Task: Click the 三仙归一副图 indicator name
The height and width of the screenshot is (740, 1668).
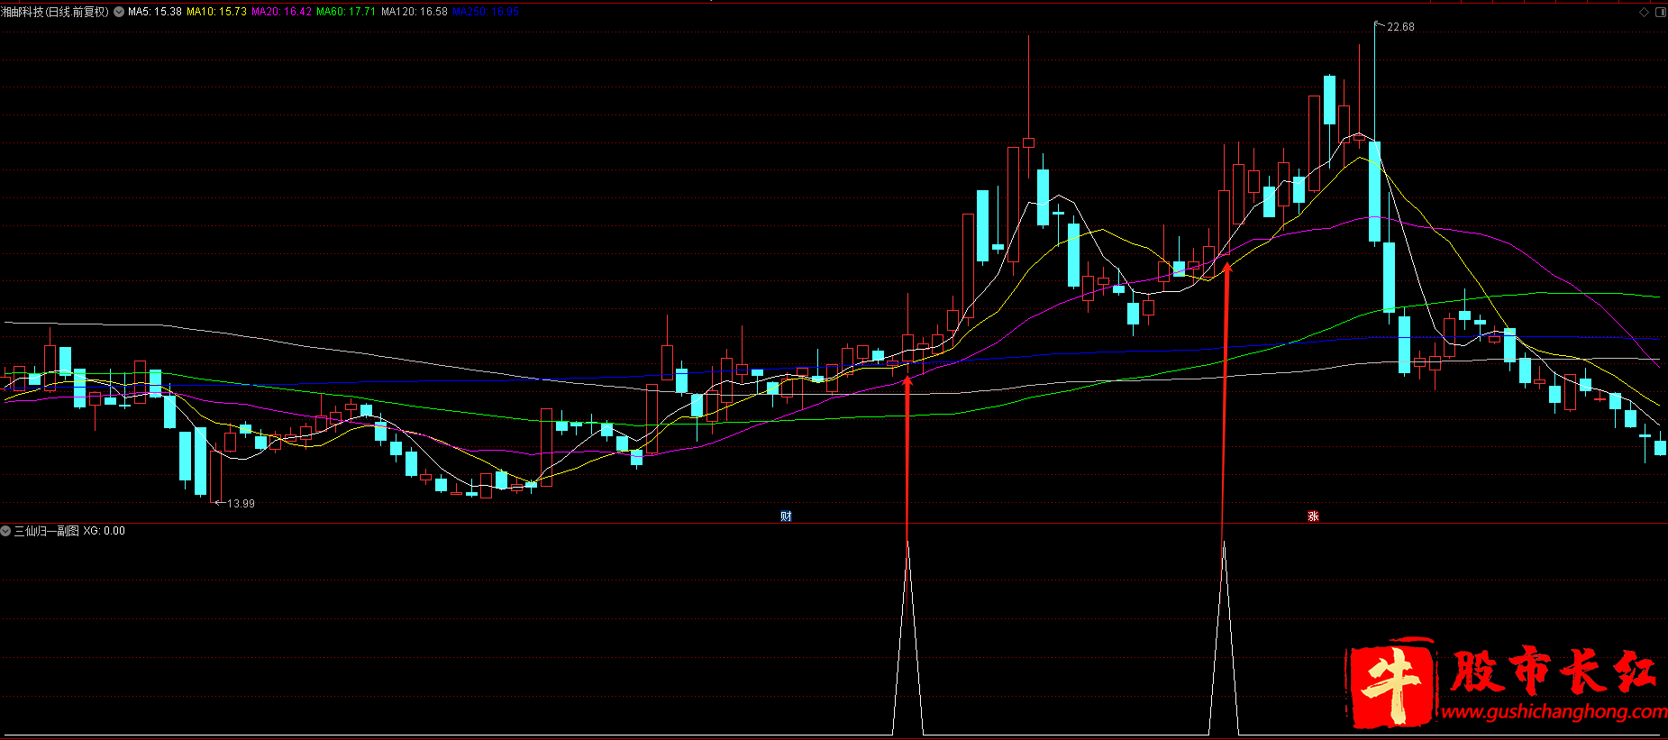Action: pos(47,531)
